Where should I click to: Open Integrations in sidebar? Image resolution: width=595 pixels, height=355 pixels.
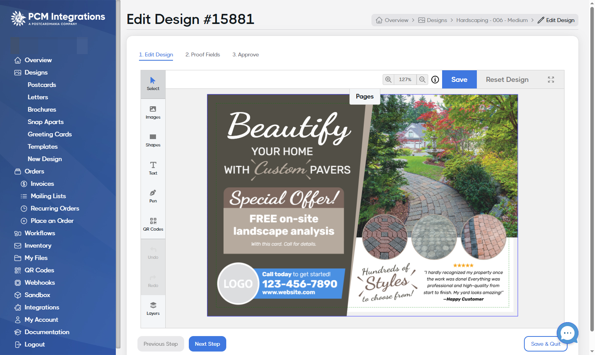42,307
